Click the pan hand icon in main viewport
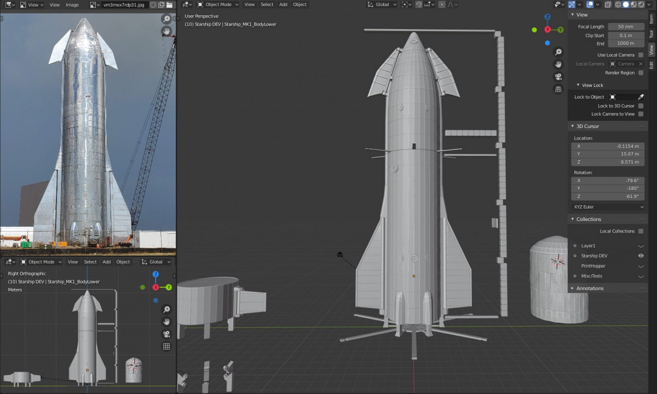 [558, 65]
